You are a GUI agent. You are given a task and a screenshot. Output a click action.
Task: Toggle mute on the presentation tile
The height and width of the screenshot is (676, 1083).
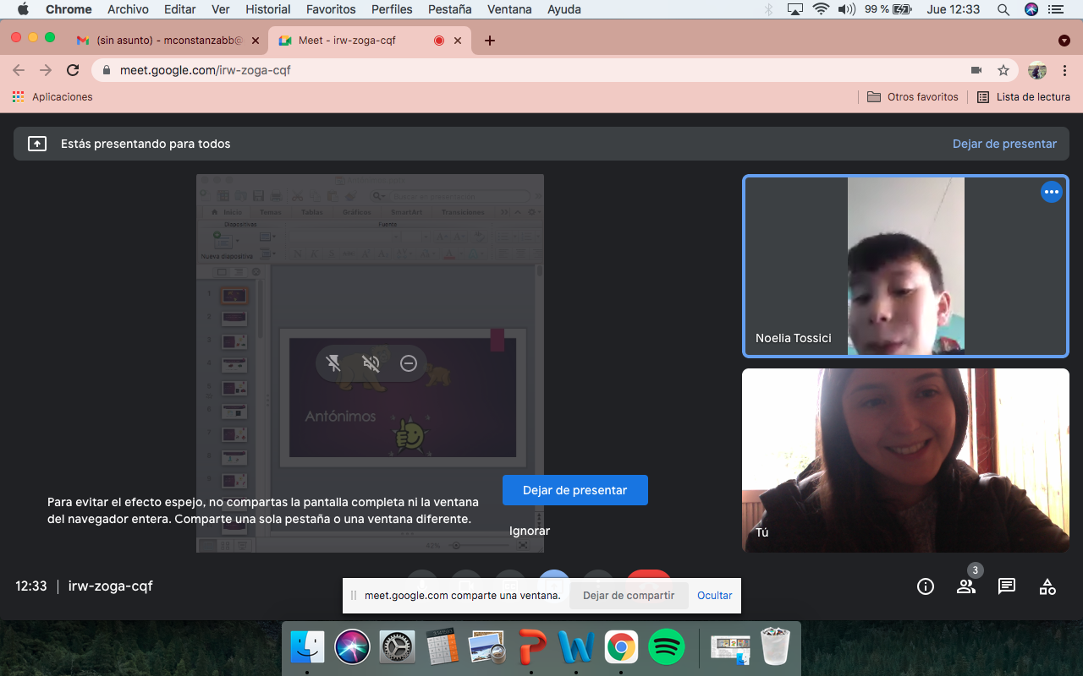tap(371, 363)
